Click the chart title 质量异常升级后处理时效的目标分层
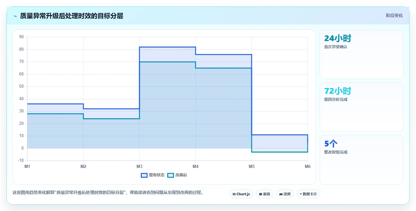The image size is (416, 211). click(72, 16)
